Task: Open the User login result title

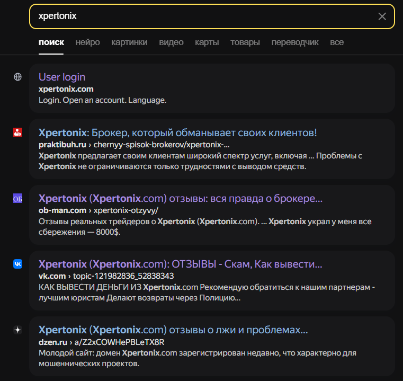Action: tap(62, 77)
